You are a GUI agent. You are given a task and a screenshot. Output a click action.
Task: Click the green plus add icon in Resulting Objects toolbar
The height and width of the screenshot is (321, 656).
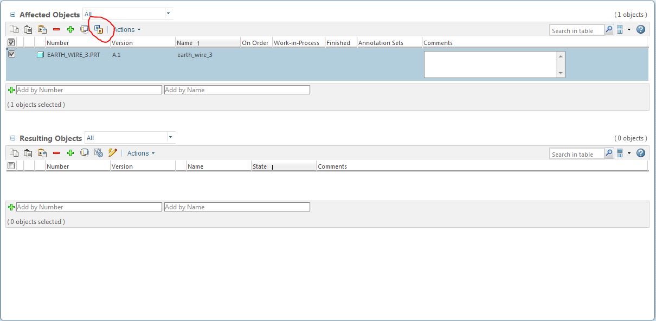(x=70, y=153)
